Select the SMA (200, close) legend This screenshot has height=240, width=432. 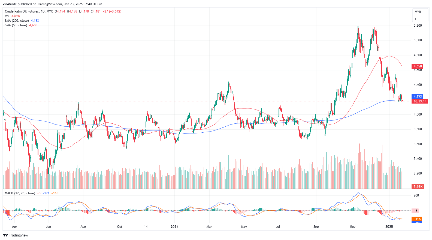17,21
